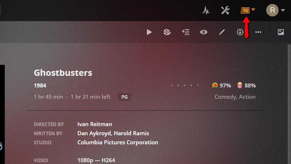The height and width of the screenshot is (164, 291).
Task: Download the movie with the download icon
Action: point(240,32)
